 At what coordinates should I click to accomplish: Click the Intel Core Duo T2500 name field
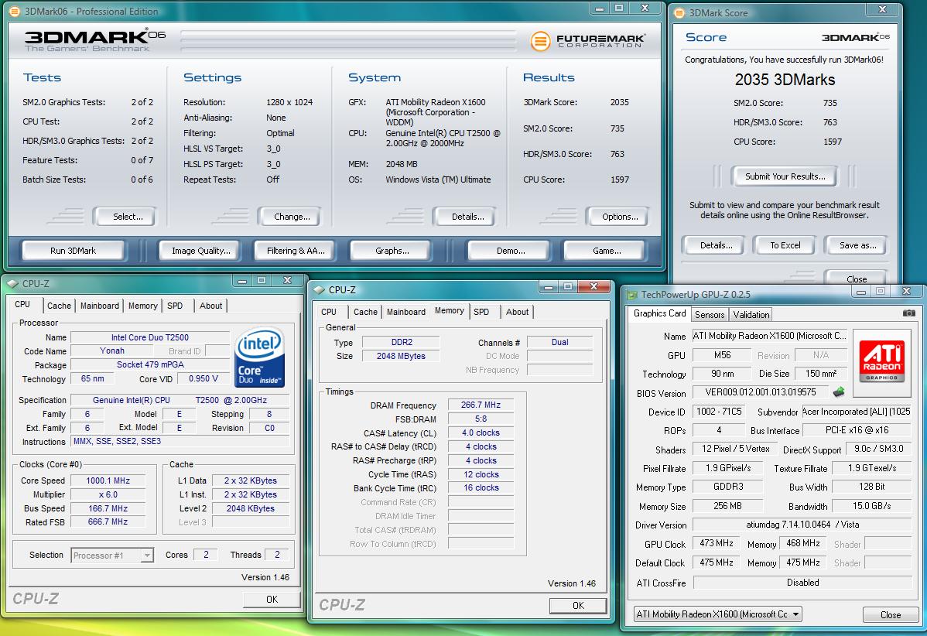[150, 337]
